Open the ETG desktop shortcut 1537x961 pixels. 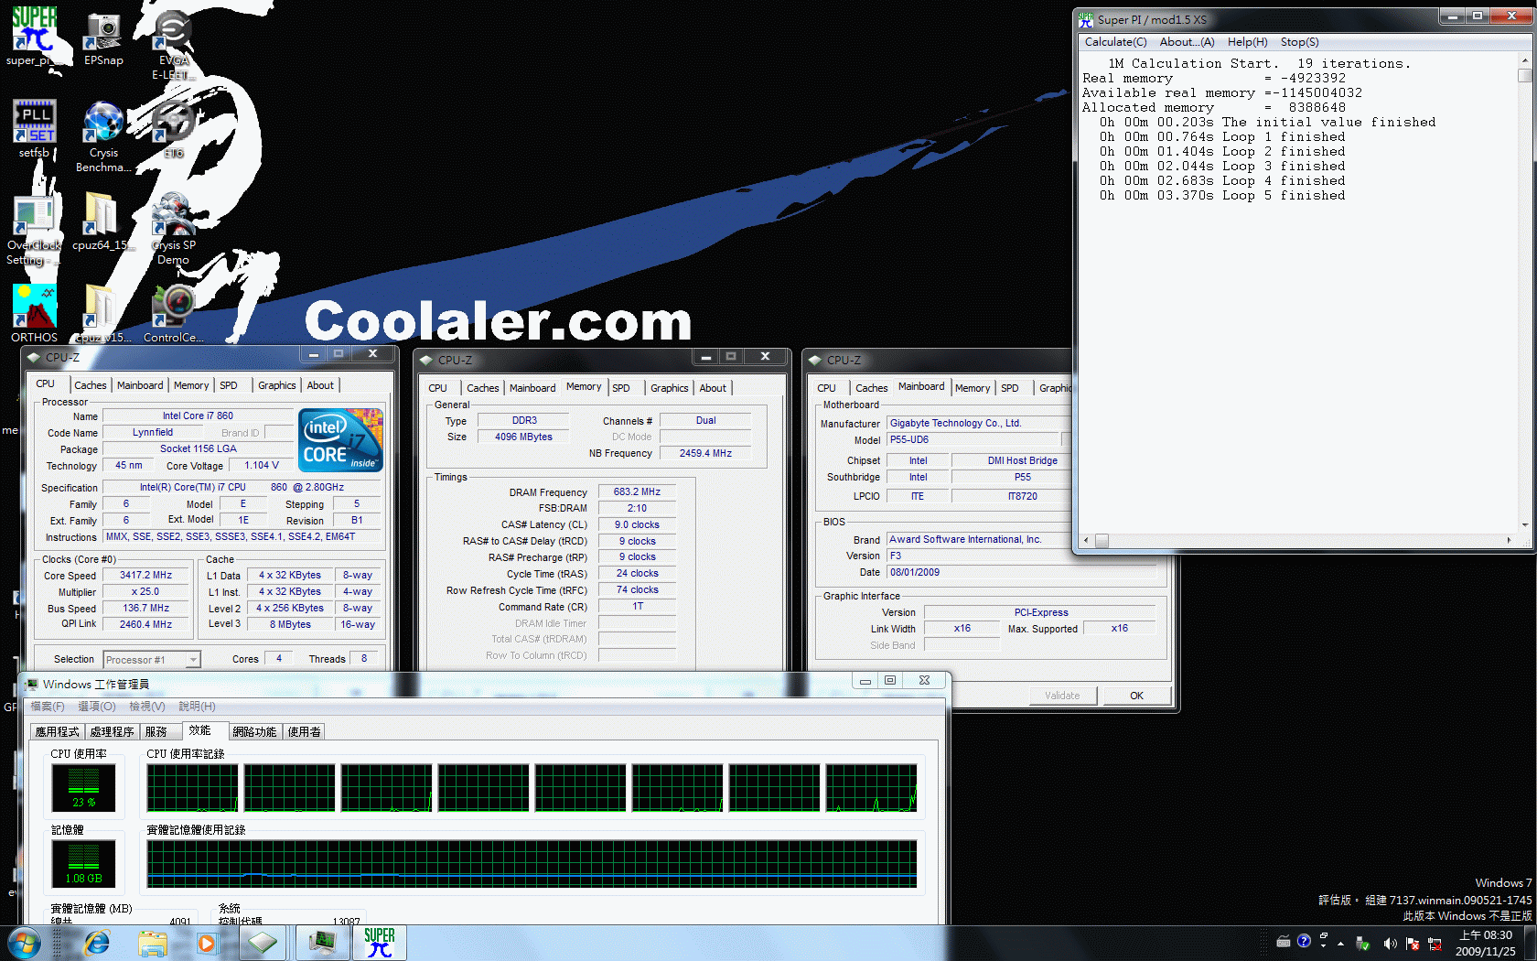[x=173, y=128]
